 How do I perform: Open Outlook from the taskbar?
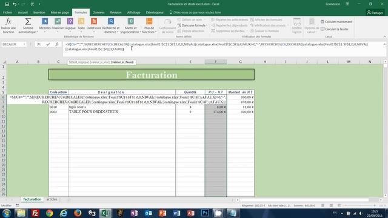pos(149,213)
